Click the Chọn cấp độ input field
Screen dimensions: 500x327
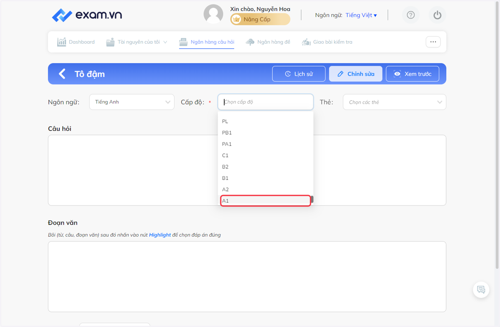coord(265,102)
